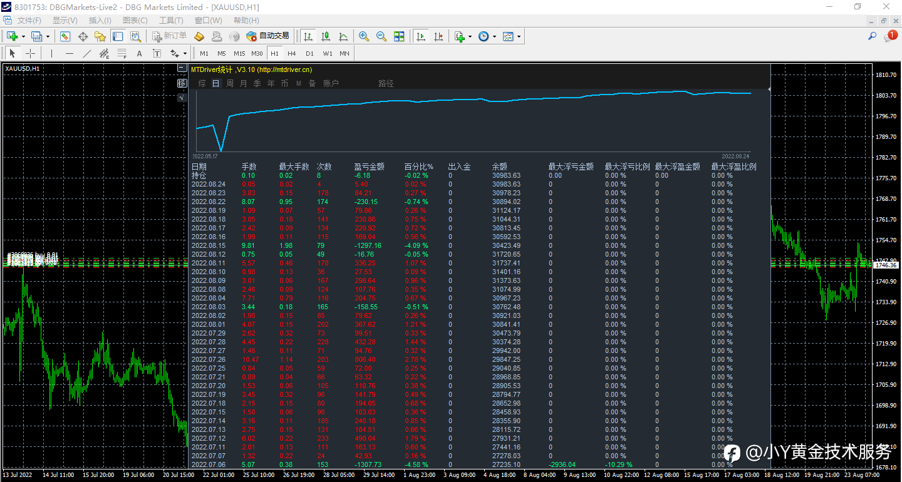
Task: Click the 2022.08.15 date row
Action: coord(209,245)
